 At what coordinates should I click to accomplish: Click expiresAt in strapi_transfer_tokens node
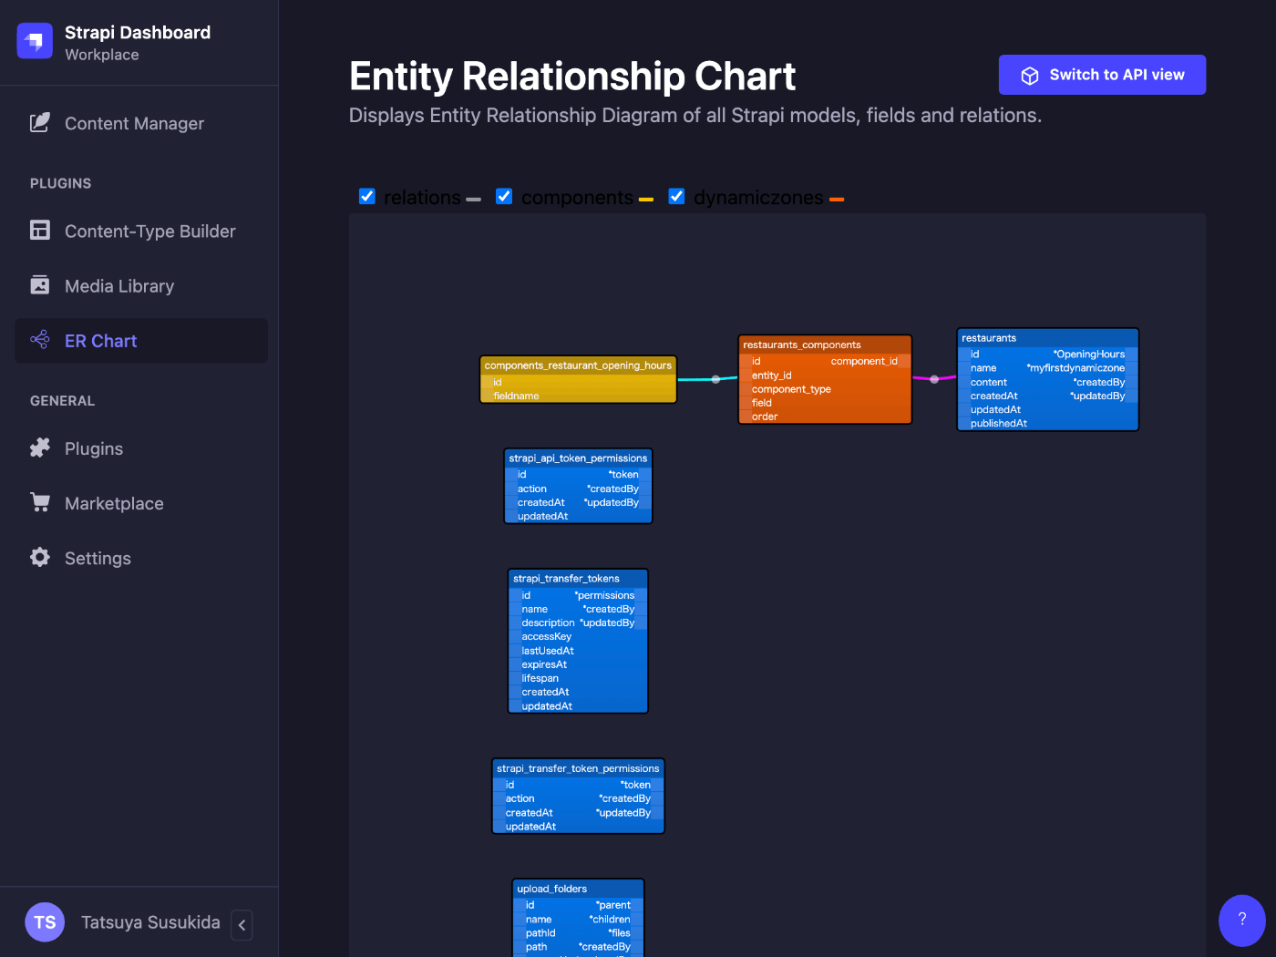pyautogui.click(x=544, y=664)
